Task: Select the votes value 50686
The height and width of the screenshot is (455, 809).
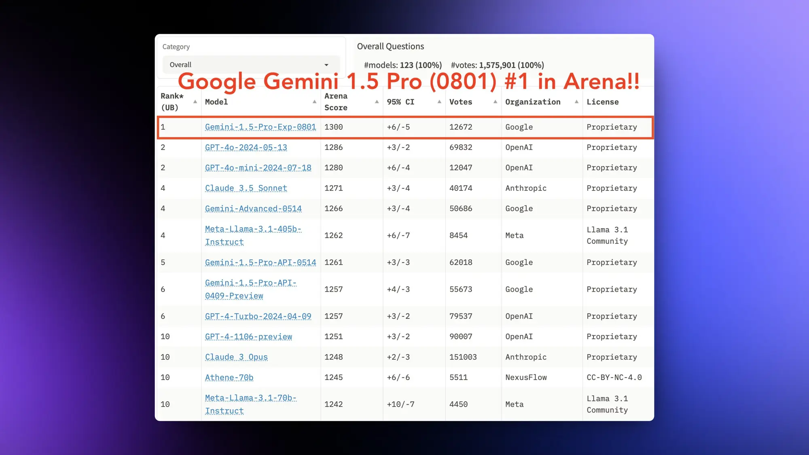Action: pyautogui.click(x=461, y=208)
